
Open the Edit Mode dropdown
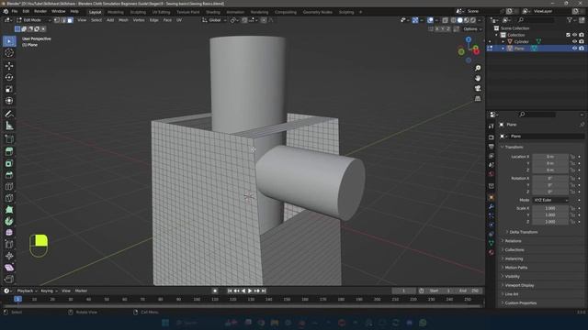click(33, 20)
